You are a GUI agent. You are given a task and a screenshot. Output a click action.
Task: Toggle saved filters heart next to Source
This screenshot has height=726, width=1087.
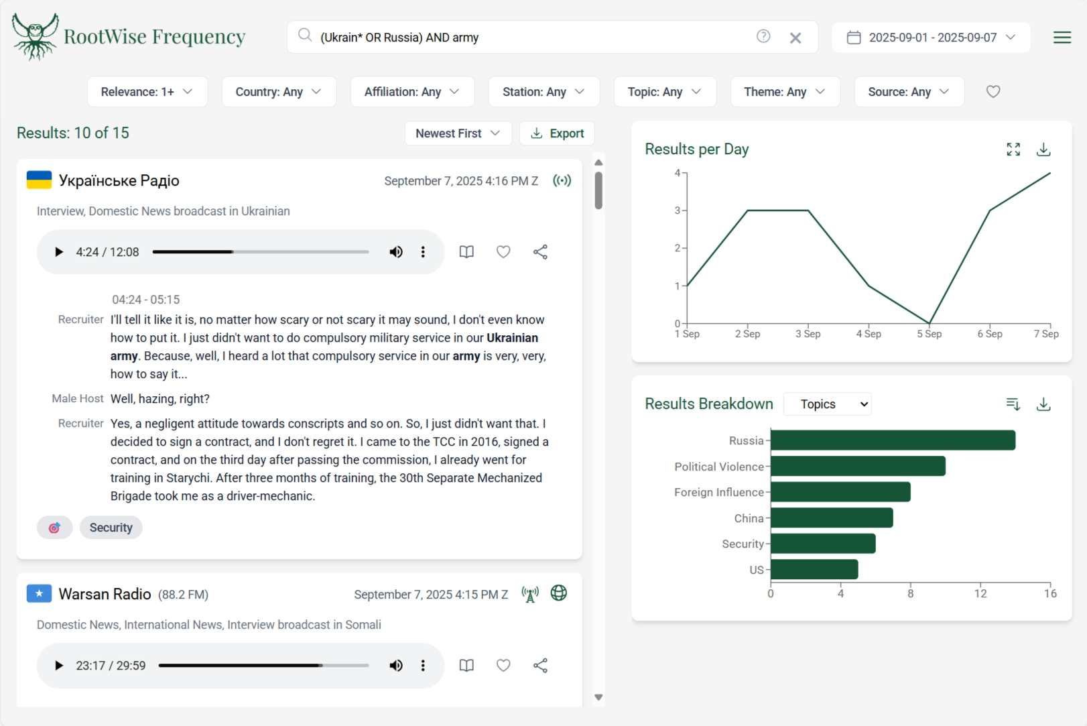[x=993, y=92]
